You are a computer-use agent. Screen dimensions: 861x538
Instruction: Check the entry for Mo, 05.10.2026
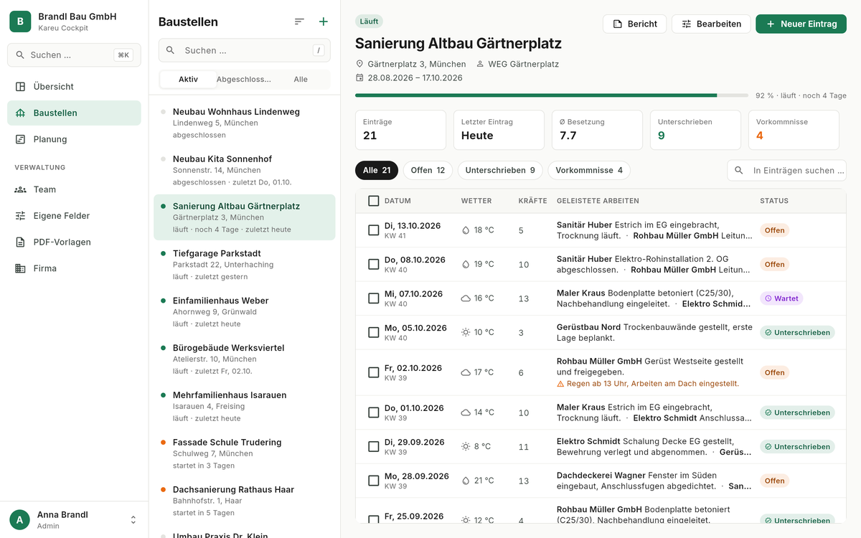[x=373, y=332]
